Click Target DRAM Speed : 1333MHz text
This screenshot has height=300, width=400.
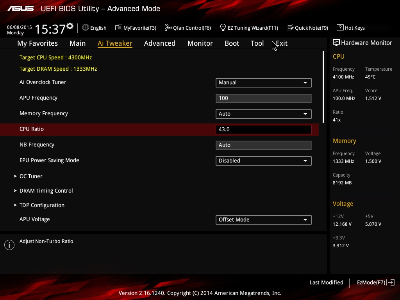pos(58,69)
